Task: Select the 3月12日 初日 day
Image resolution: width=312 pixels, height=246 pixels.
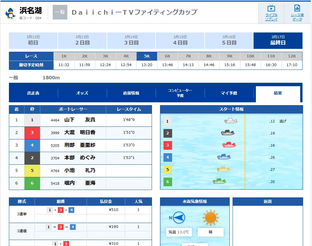Action: 33,41
